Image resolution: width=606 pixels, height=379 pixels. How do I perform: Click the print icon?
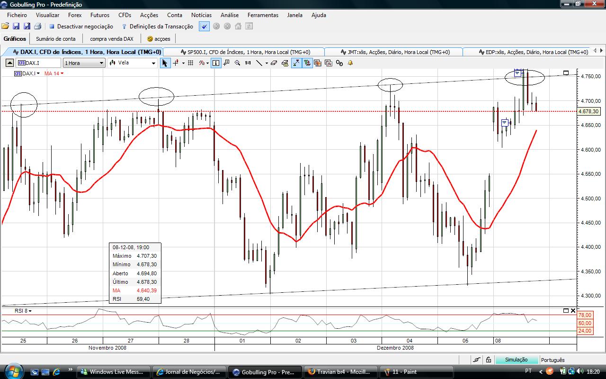37,27
